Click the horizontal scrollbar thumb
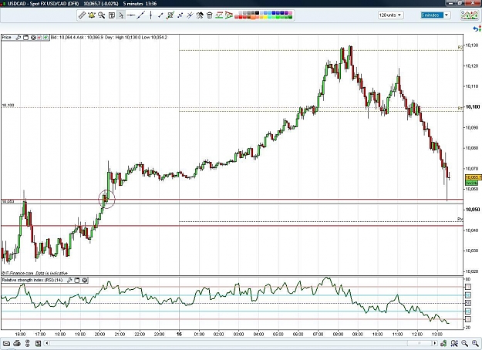 (420, 343)
